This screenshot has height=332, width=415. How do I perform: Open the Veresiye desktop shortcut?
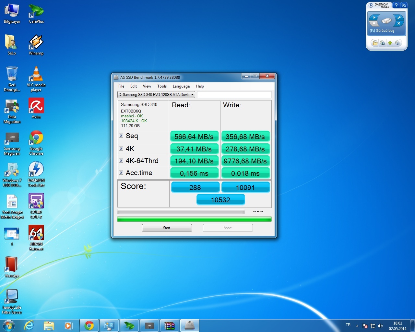(x=12, y=267)
